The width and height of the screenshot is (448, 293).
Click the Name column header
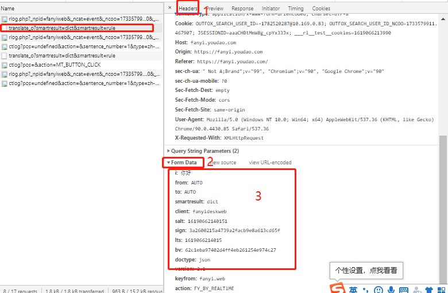(7, 9)
